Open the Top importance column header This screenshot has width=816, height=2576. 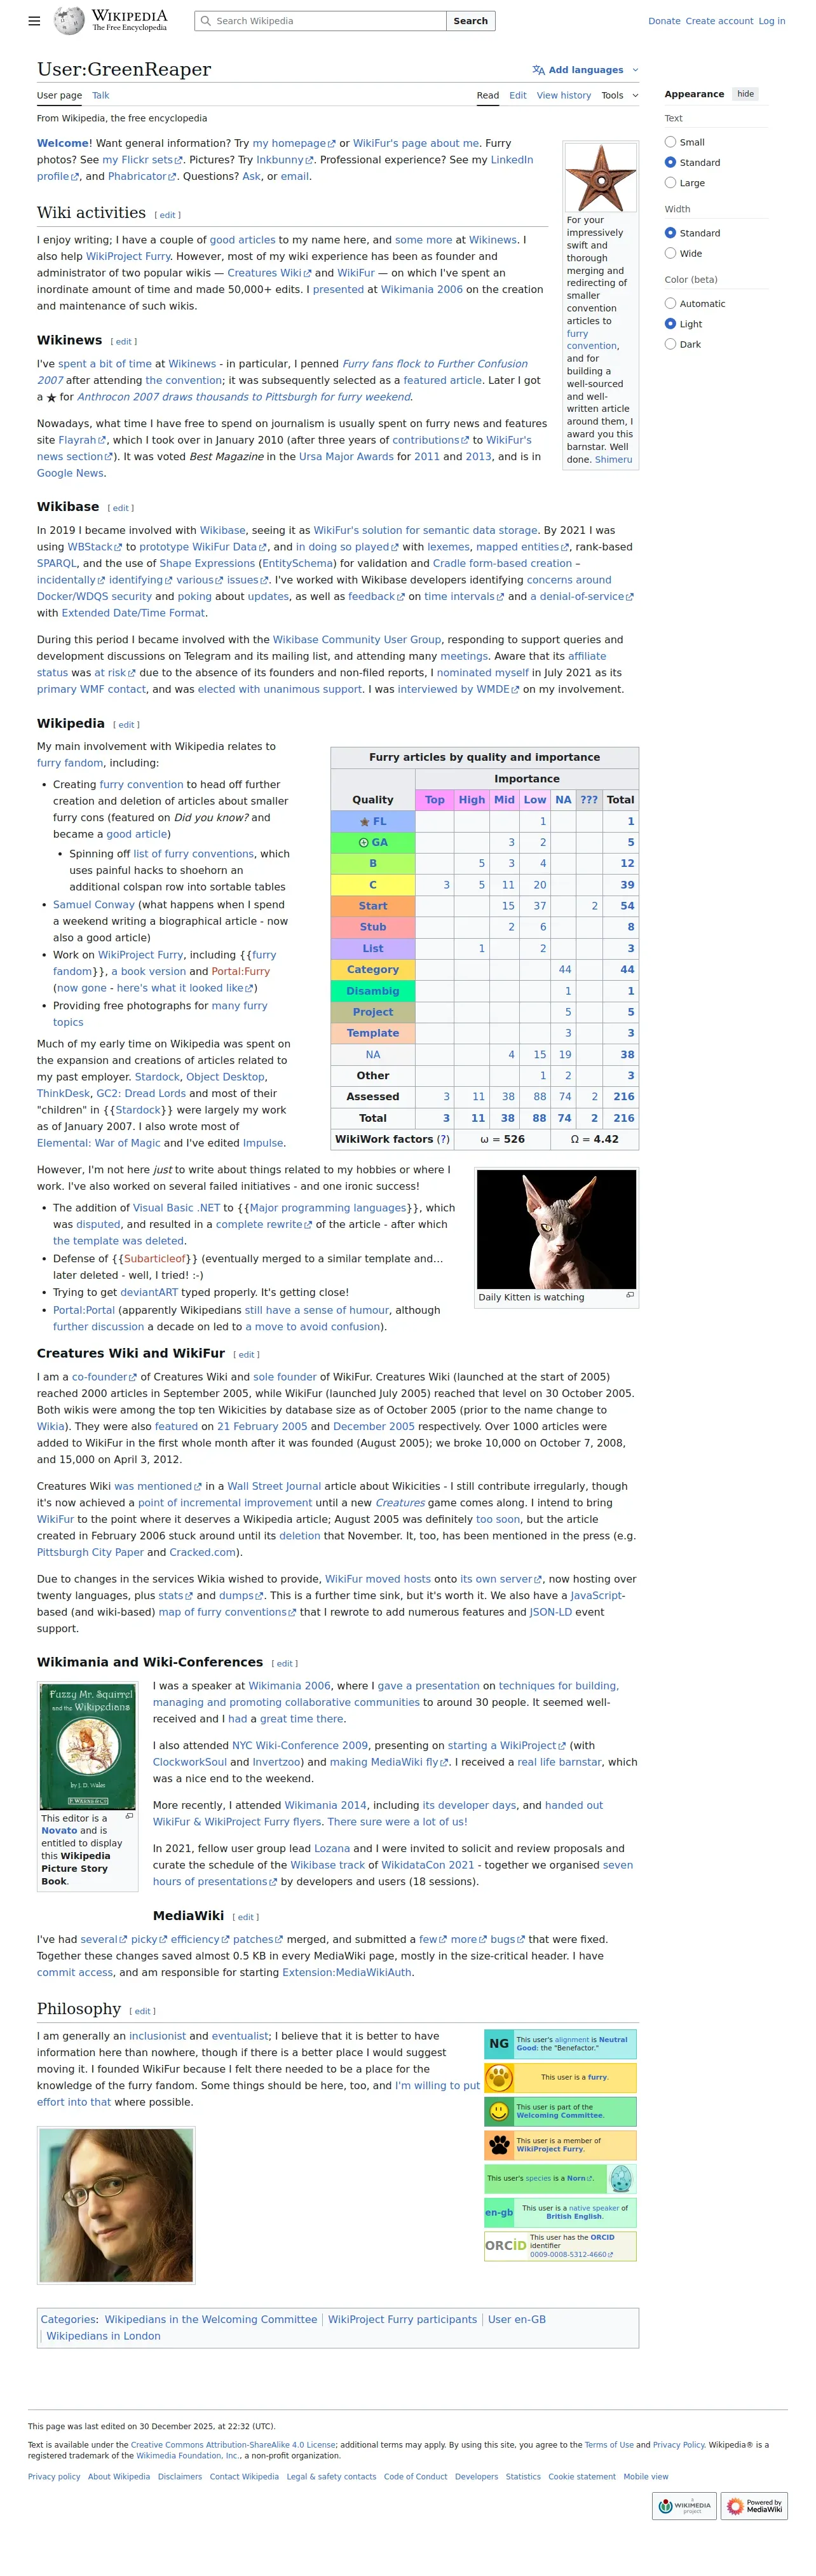[435, 800]
